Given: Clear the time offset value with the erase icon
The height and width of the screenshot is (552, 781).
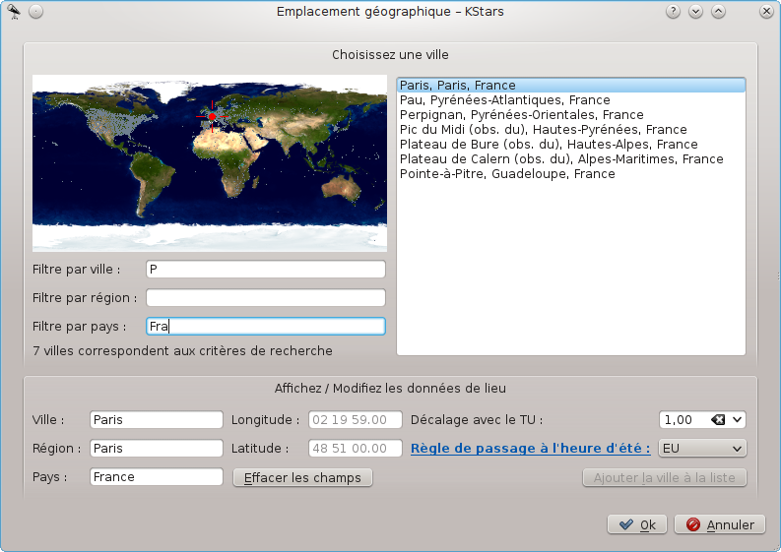Looking at the screenshot, I should coord(717,420).
